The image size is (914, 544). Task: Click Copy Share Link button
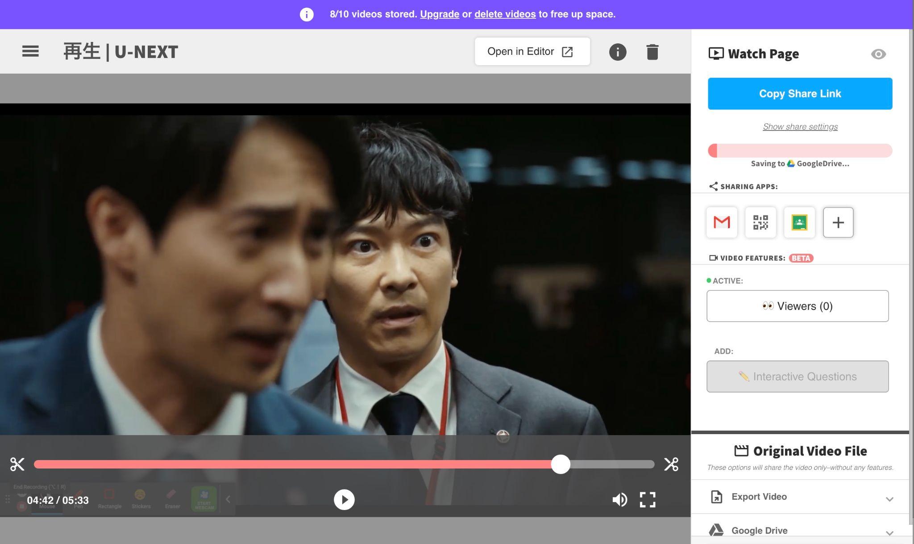tap(800, 93)
